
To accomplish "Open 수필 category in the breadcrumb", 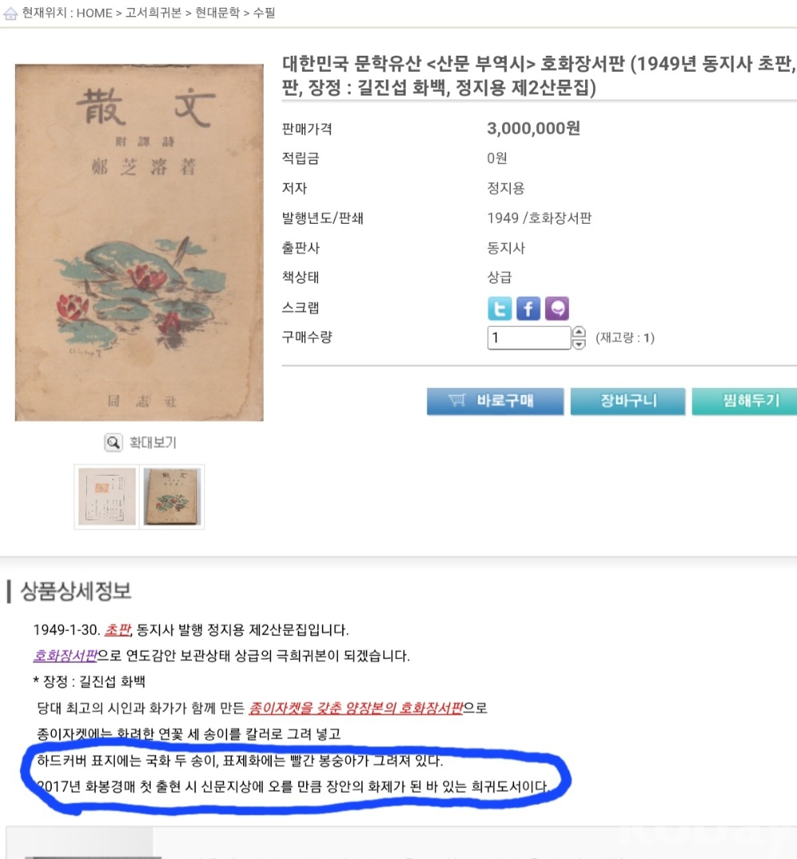I will point(265,14).
